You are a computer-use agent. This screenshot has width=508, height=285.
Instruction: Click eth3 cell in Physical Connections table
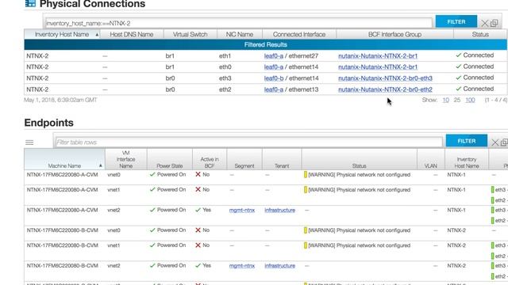225,78
